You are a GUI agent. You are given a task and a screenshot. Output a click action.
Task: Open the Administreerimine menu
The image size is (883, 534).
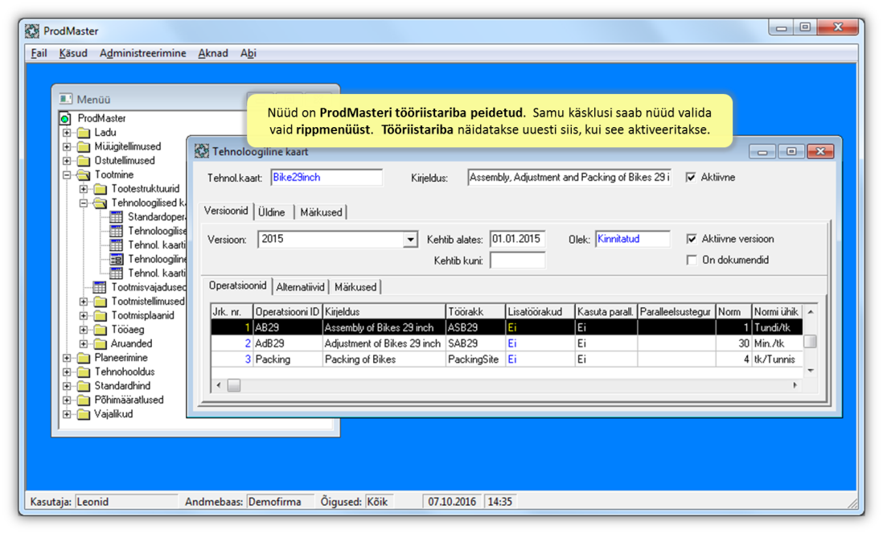click(x=142, y=53)
